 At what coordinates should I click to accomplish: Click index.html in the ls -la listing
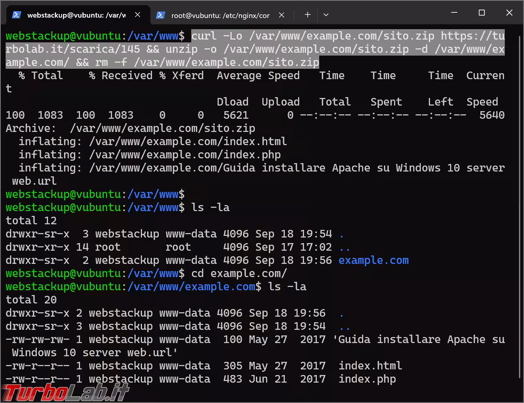[x=370, y=366]
